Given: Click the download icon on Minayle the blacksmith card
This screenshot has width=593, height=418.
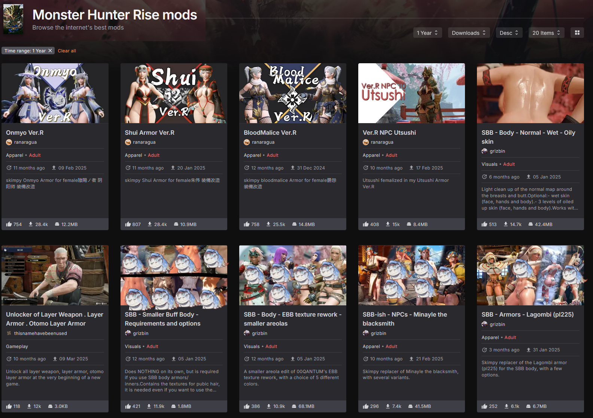Looking at the screenshot, I should pos(388,406).
